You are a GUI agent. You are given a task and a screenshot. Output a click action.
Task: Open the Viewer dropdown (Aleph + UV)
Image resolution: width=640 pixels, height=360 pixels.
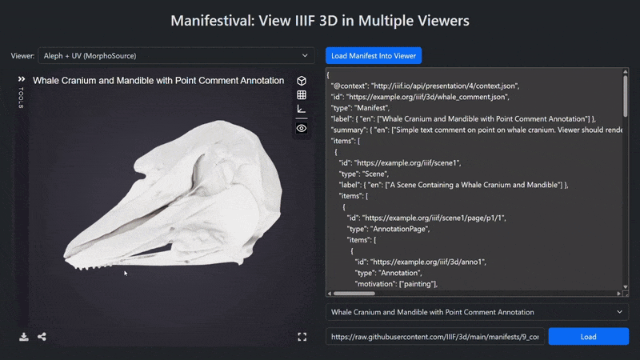point(176,55)
